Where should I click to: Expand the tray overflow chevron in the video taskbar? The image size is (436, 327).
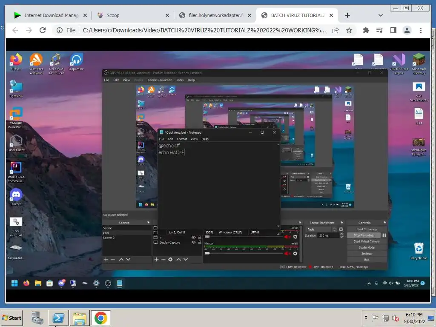pyautogui.click(x=369, y=283)
